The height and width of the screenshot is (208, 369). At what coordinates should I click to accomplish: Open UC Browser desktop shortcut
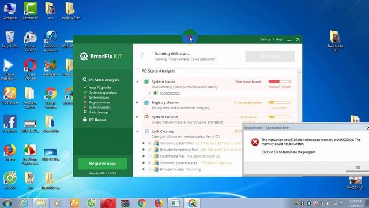[10, 95]
